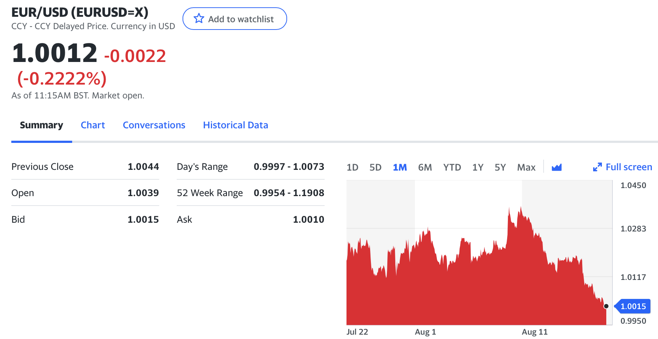Select the 5Y chart range
This screenshot has height=339, width=658.
tap(500, 167)
